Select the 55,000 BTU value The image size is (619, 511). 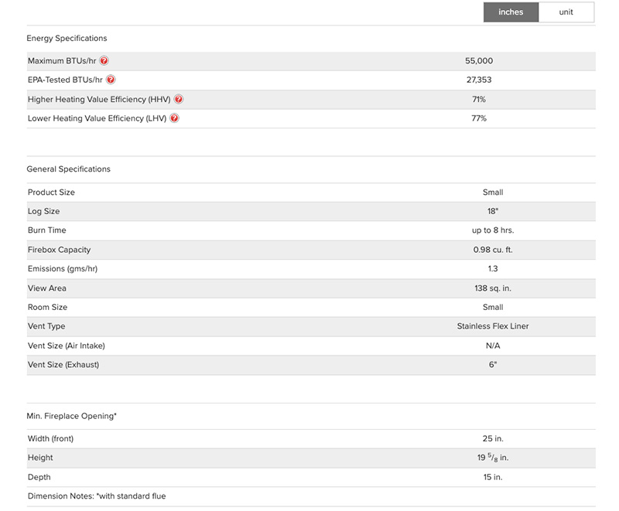pyautogui.click(x=479, y=61)
